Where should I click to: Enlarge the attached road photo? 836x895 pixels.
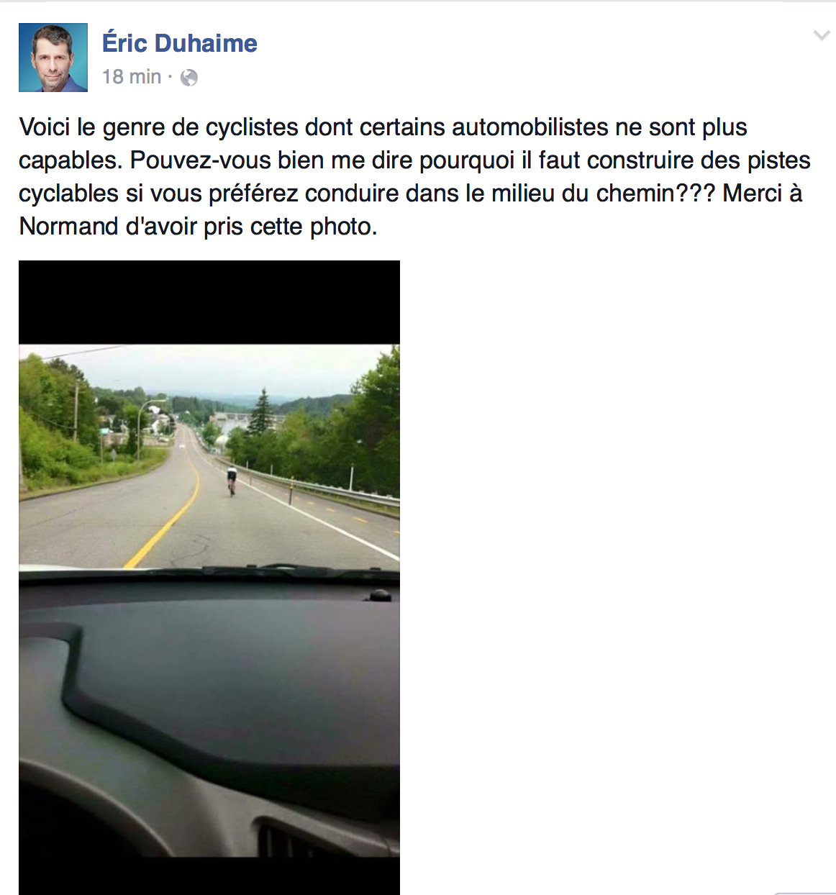pyautogui.click(x=209, y=578)
